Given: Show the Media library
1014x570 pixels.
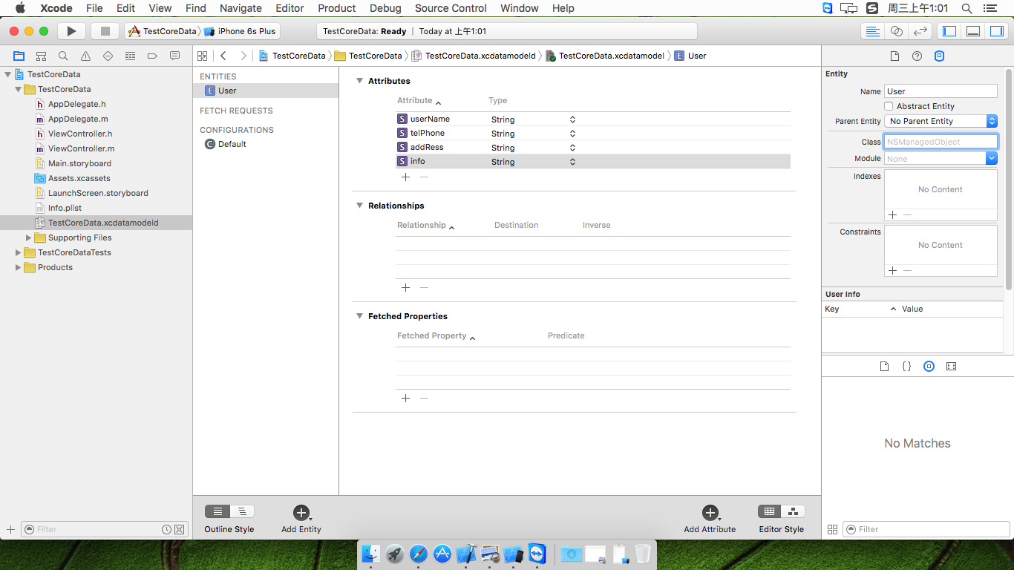Looking at the screenshot, I should (951, 367).
